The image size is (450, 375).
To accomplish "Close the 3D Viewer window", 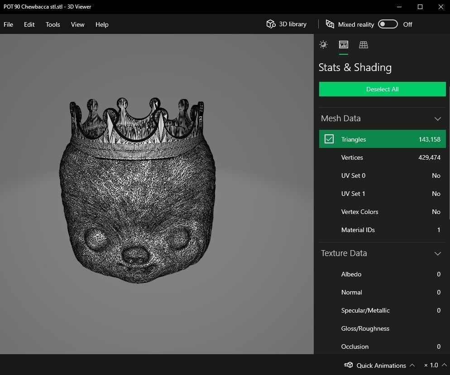I will (440, 7).
